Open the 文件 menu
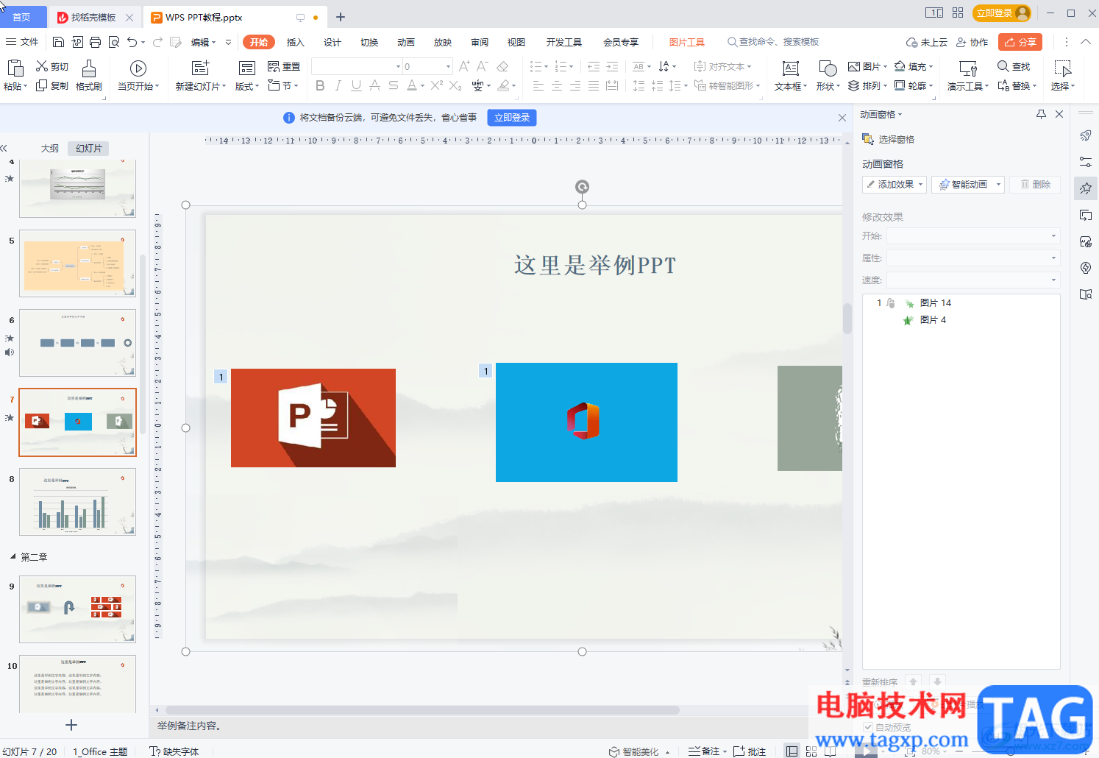Screen dimensions: 1099x758 (21, 42)
